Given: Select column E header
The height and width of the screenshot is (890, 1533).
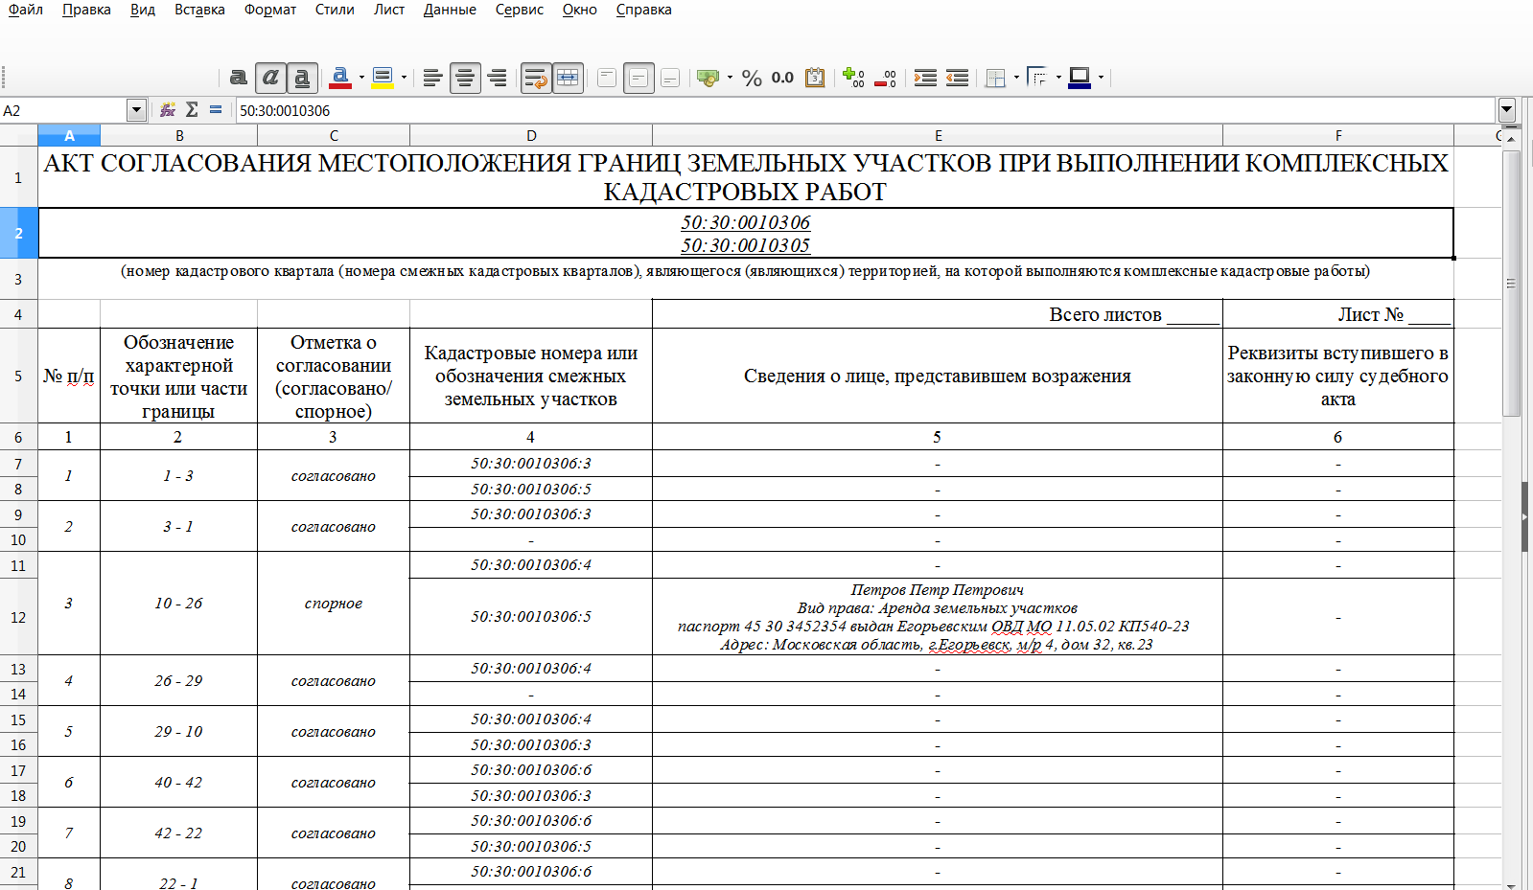Looking at the screenshot, I should [x=938, y=135].
